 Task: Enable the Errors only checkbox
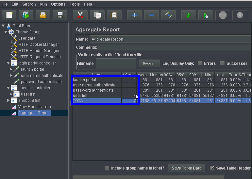[200, 63]
